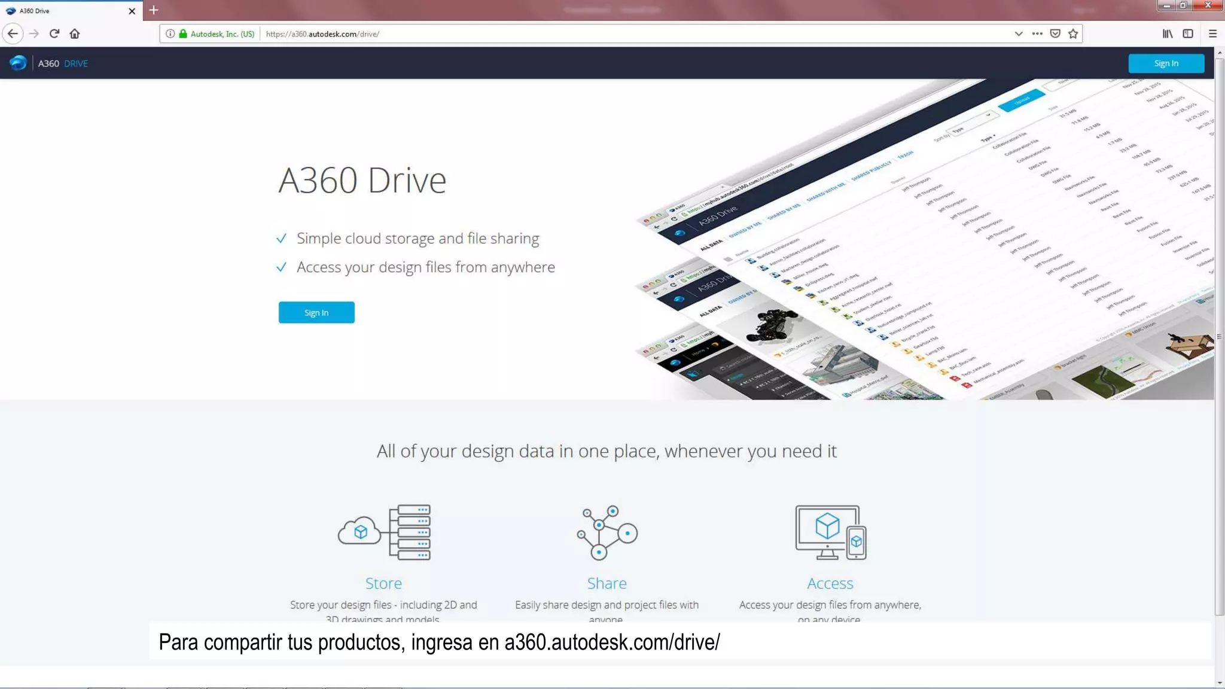Close the browser window

tap(1208, 5)
